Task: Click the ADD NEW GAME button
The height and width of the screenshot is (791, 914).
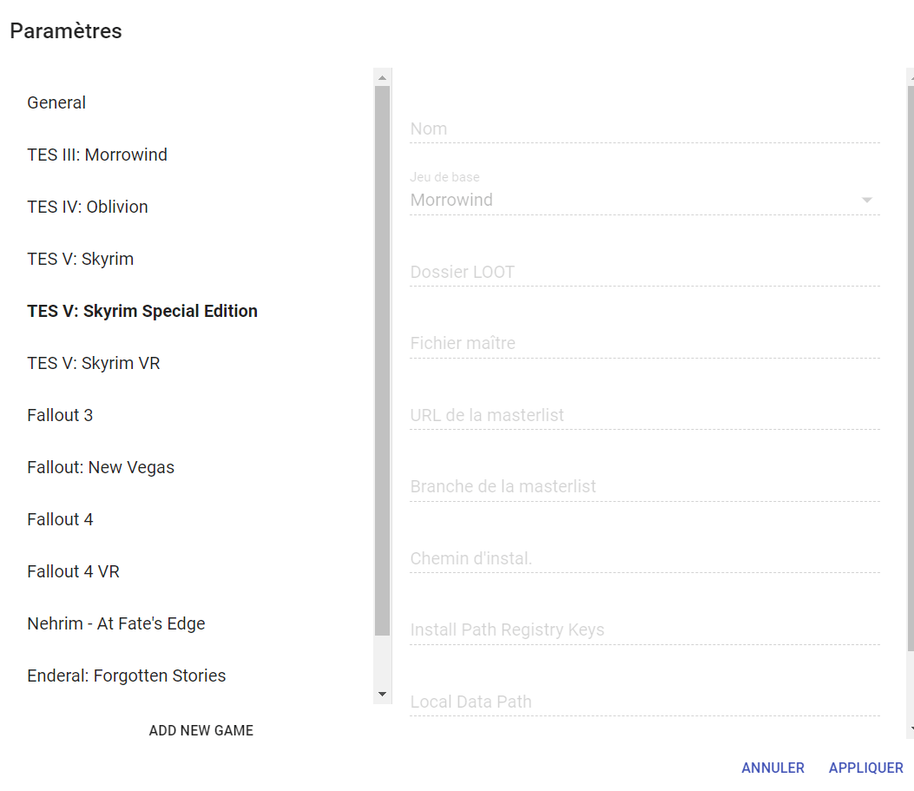Action: (201, 730)
